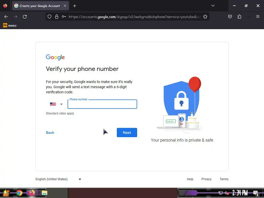Open the Windows Start button
The width and height of the screenshot is (264, 198).
coord(6,193)
